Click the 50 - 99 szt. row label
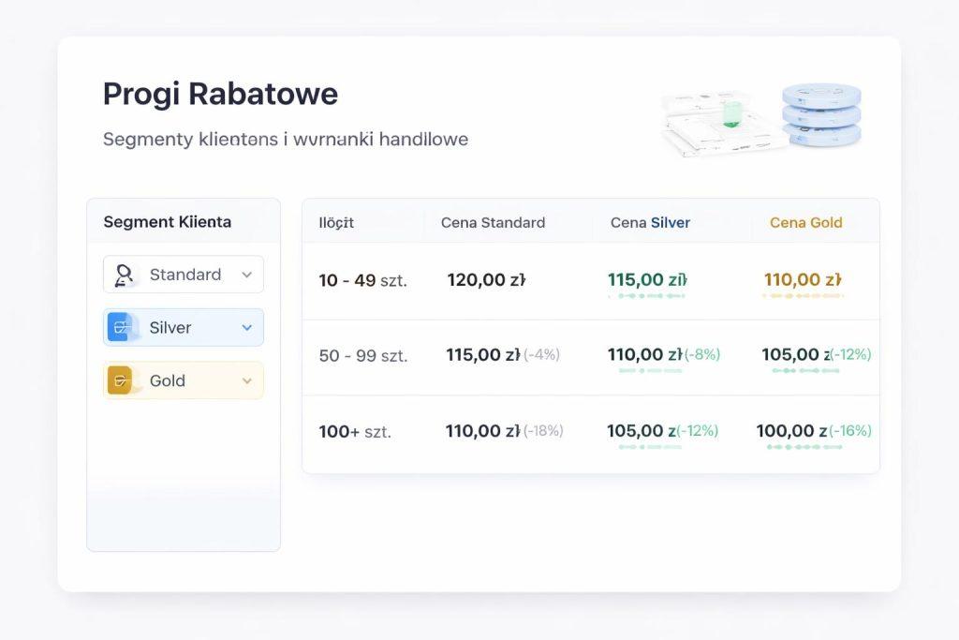 point(362,355)
